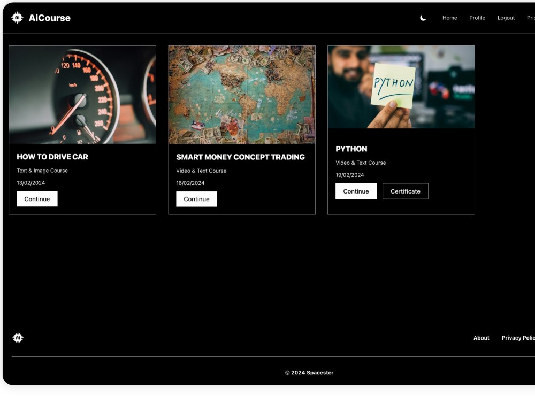This screenshot has width=535, height=401.
Task: Go to the Profile page
Action: 477,18
